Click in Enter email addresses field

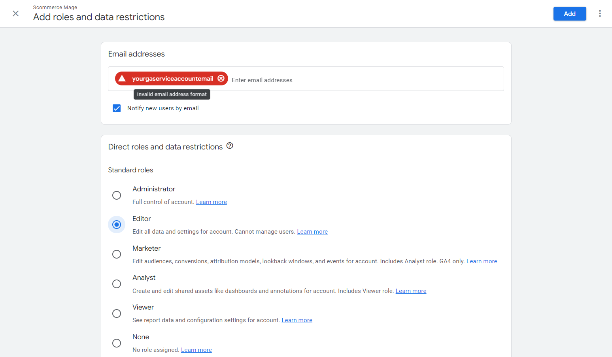pos(356,80)
